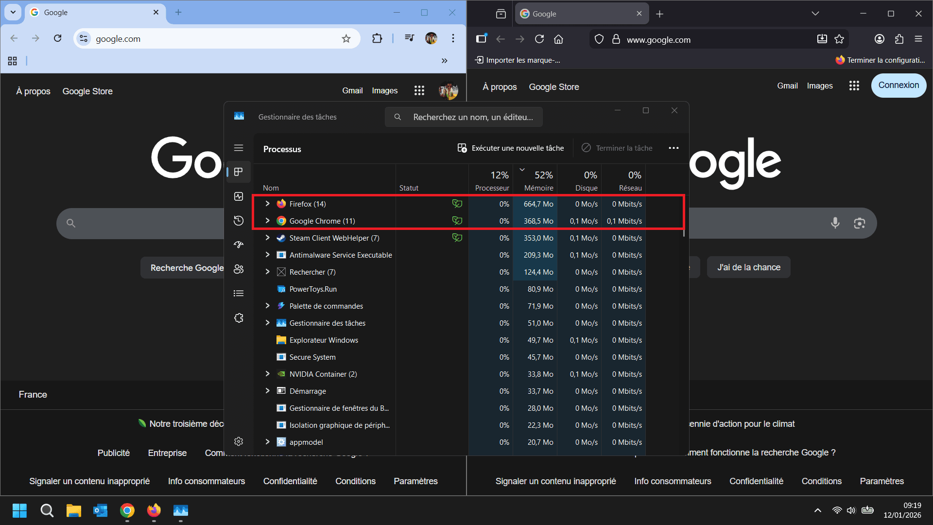
Task: Start a voice search with the microphone icon
Action: click(x=835, y=223)
